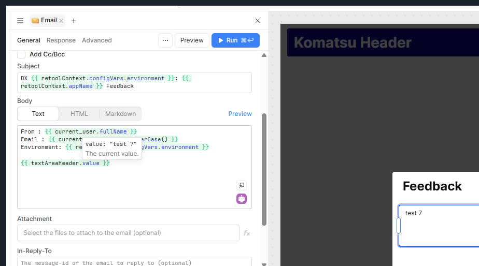
Task: Switch Body format to HTML
Action: [79, 114]
